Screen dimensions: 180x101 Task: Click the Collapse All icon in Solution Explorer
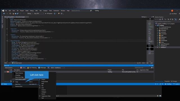[170, 19]
